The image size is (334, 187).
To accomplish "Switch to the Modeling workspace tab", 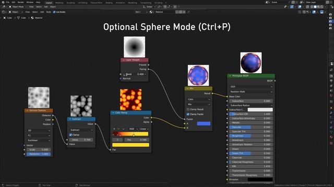I will pyautogui.click(x=59, y=3).
